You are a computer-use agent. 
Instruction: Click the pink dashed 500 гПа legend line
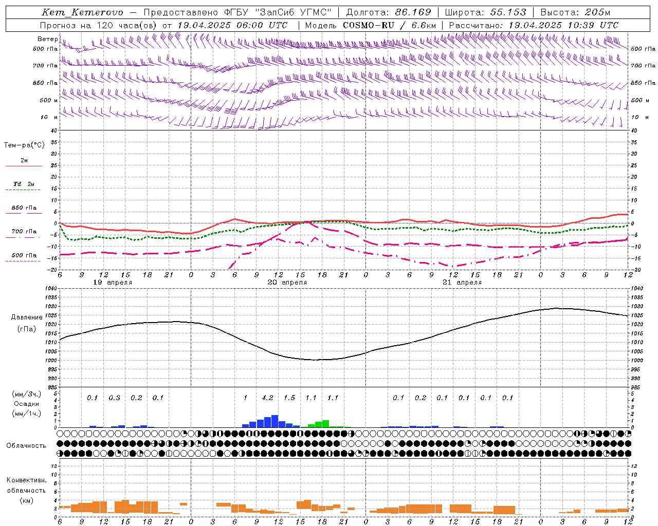coord(23,261)
